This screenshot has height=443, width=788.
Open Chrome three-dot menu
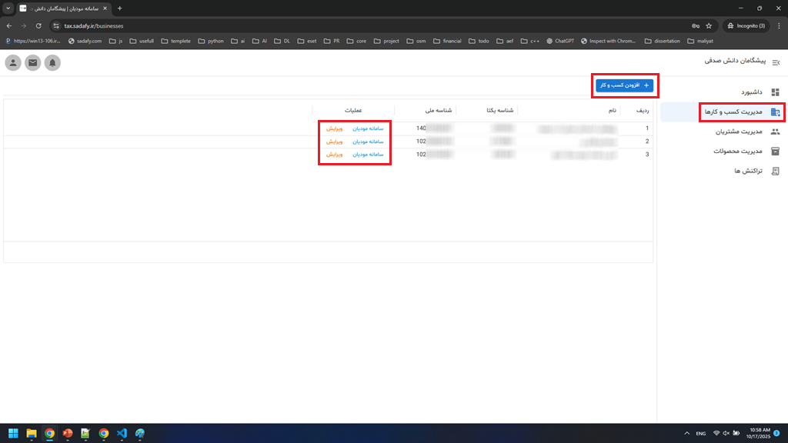pyautogui.click(x=779, y=25)
